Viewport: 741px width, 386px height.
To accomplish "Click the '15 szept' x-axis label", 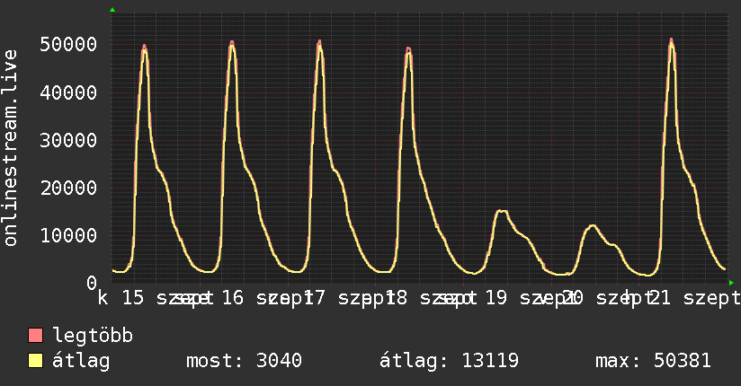I will tap(168, 298).
